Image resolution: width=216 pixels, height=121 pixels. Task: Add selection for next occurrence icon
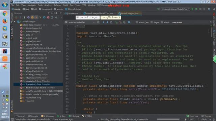tap(116, 22)
